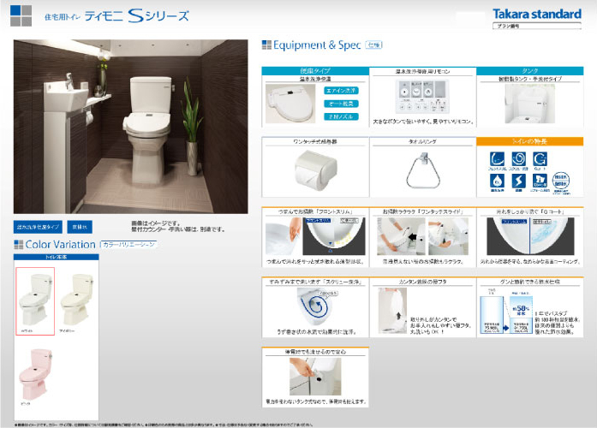Click the squares icon beside Color Variation
597x428 pixels.
[18, 244]
